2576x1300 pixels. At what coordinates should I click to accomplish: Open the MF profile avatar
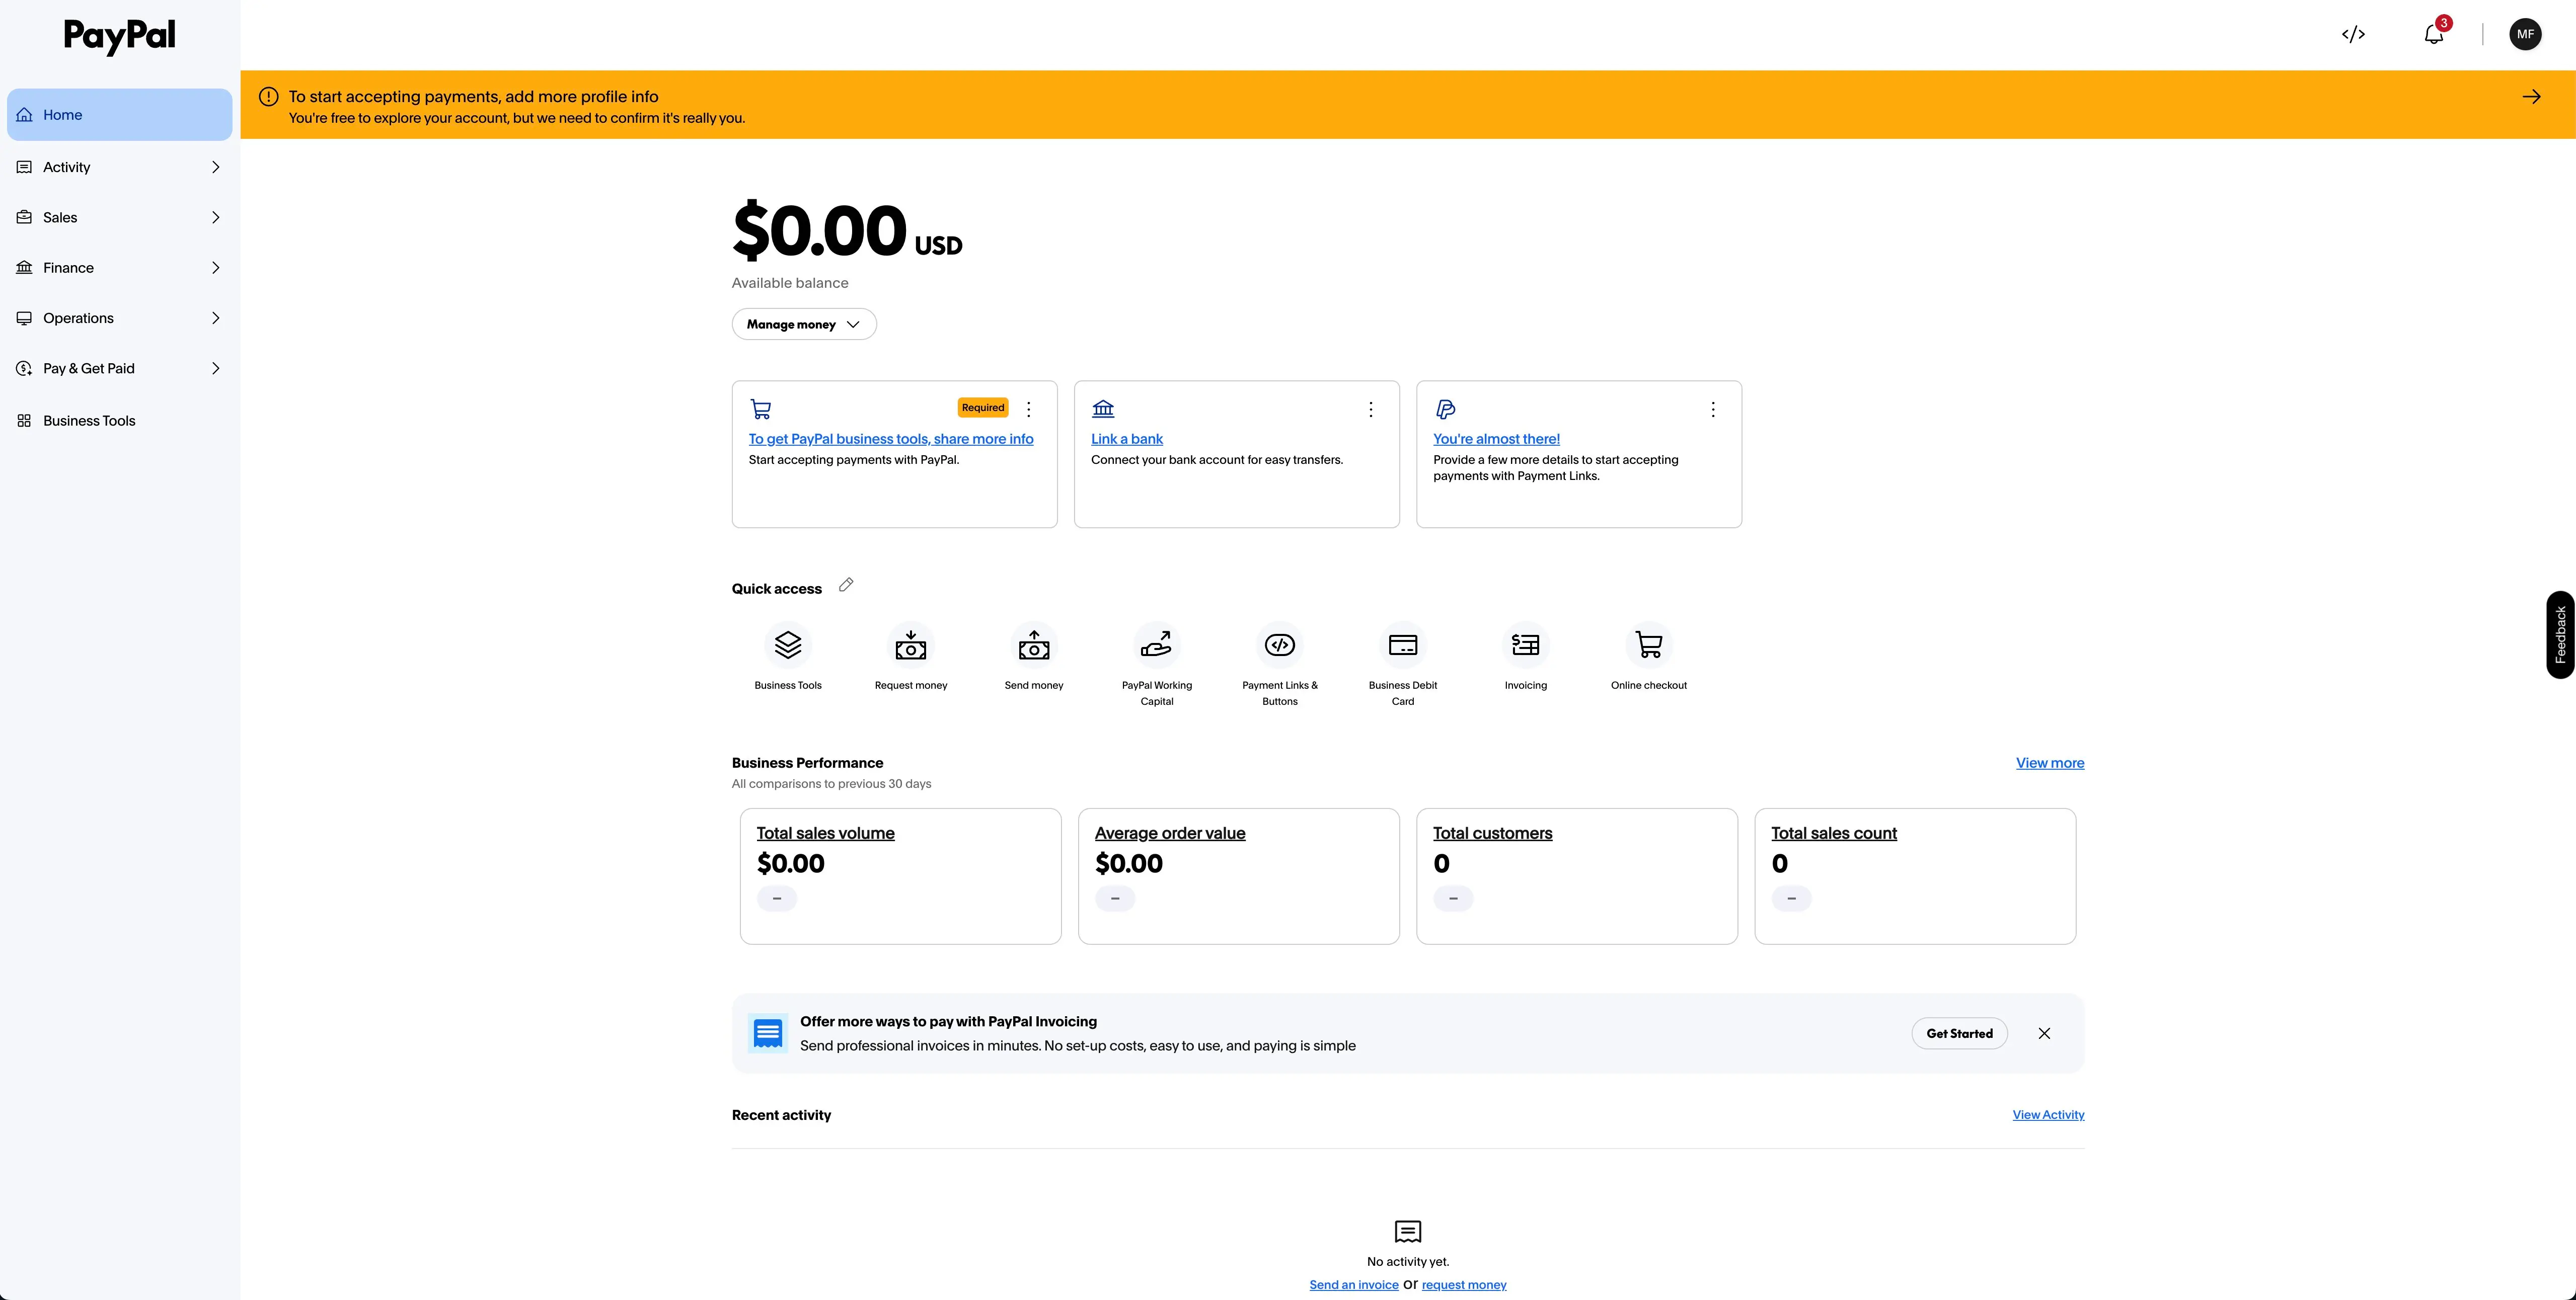point(2525,34)
